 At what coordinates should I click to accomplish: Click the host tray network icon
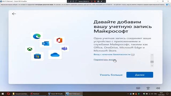tap(150, 94)
